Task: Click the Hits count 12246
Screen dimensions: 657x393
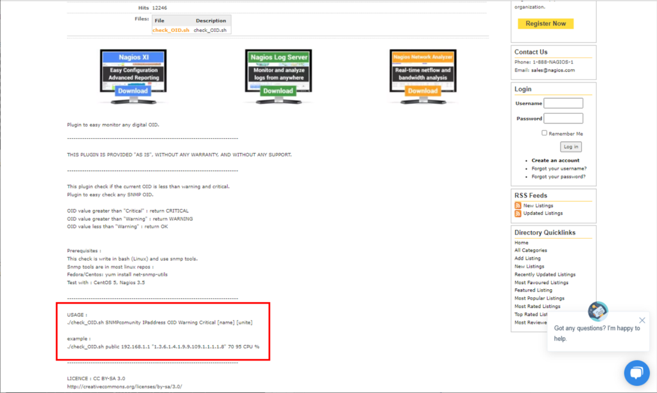Action: [x=160, y=8]
